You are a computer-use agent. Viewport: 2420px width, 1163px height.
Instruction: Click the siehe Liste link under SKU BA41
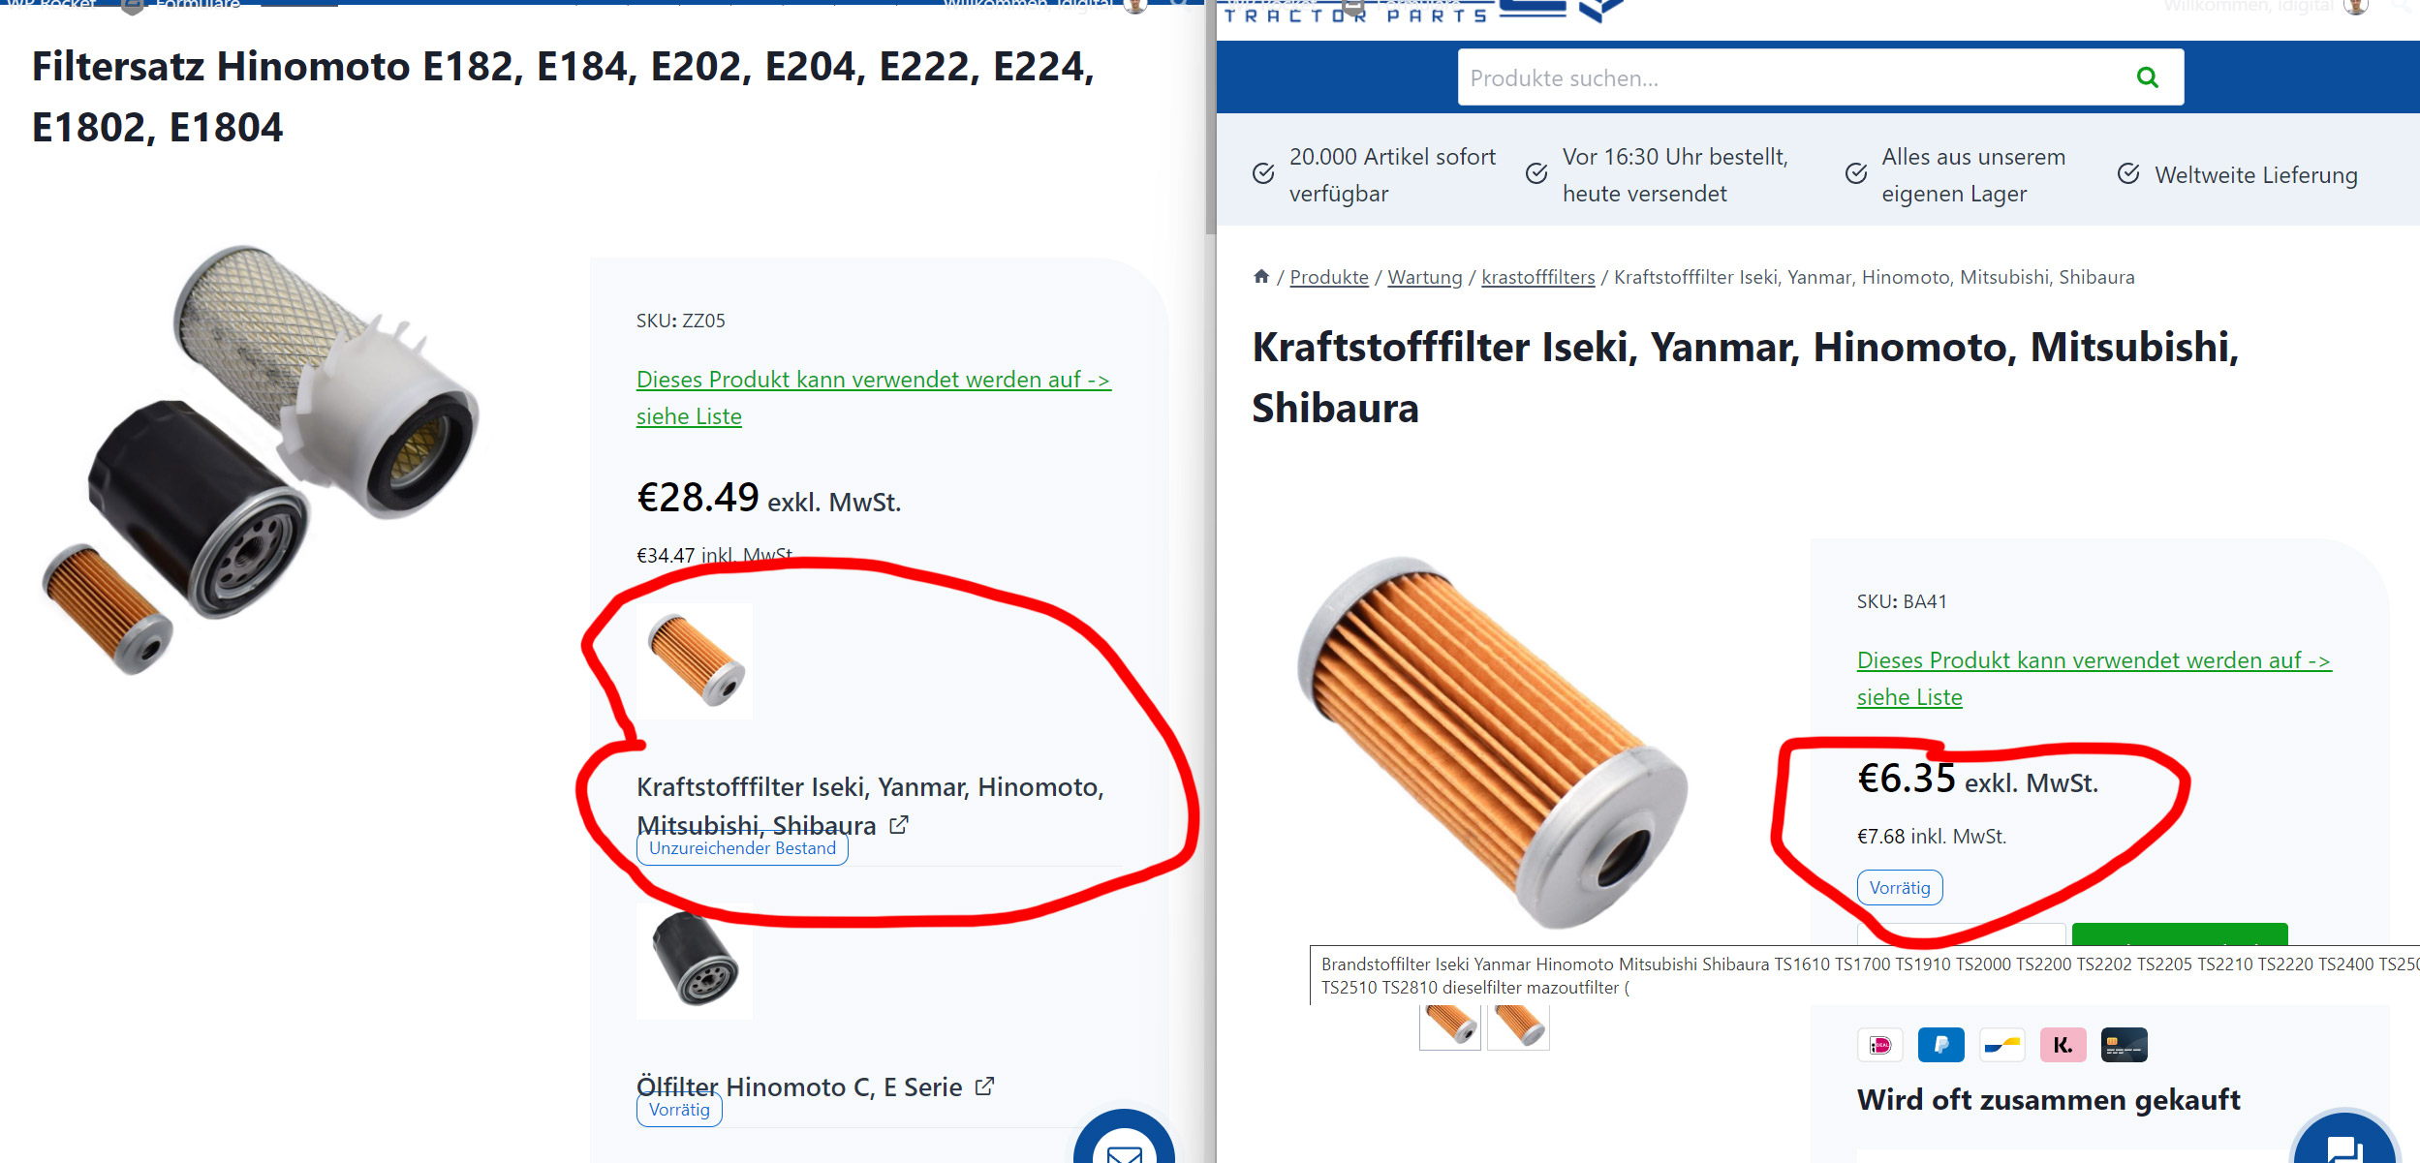point(1908,697)
